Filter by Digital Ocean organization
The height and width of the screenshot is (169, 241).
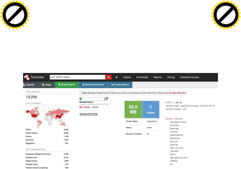tap(47, 161)
